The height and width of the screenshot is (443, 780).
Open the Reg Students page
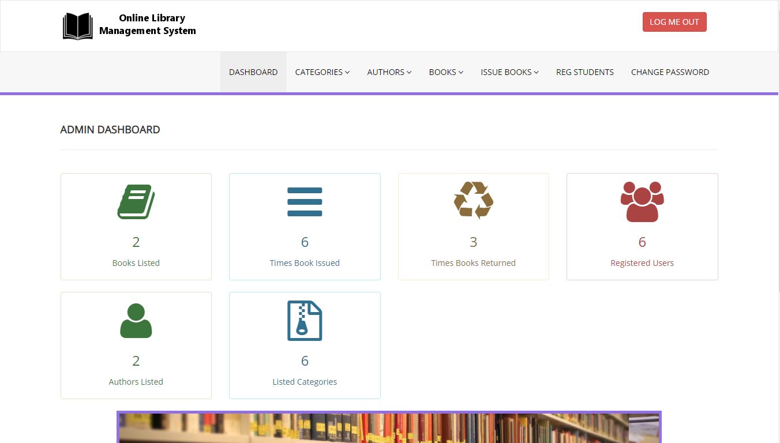point(585,72)
